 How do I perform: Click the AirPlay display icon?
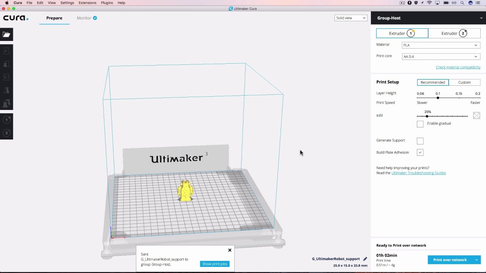tap(437, 3)
